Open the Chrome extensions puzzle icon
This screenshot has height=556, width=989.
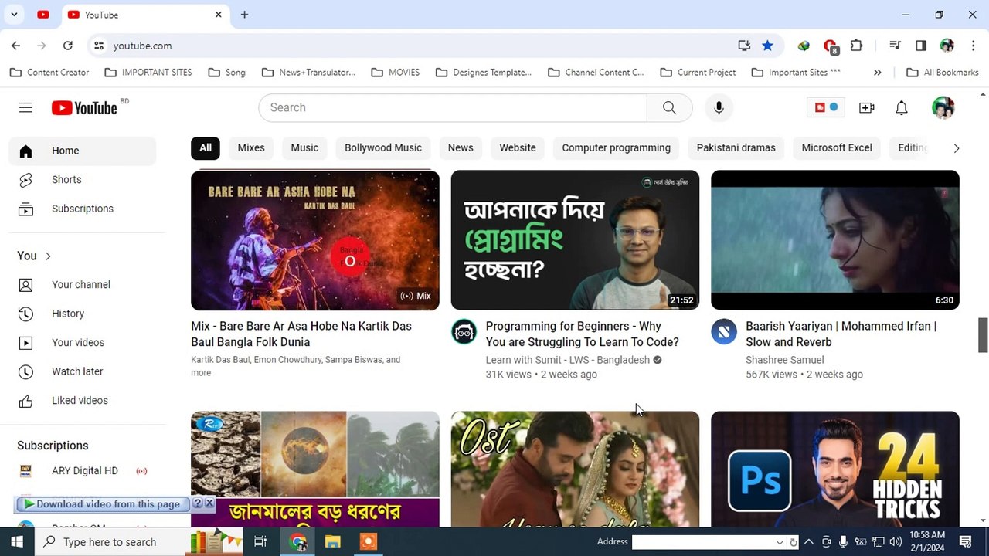pos(856,46)
